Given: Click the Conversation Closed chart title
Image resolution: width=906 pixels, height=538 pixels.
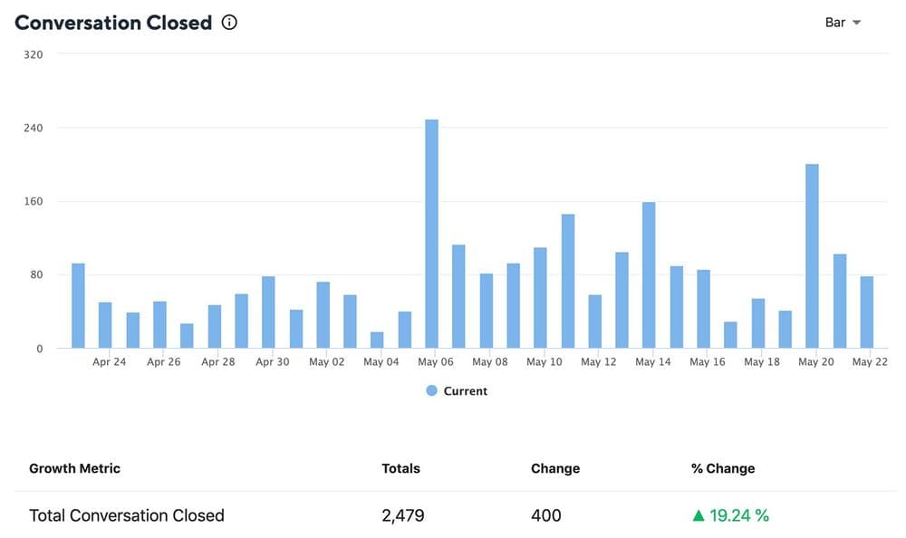Looking at the screenshot, I should coord(113,23).
